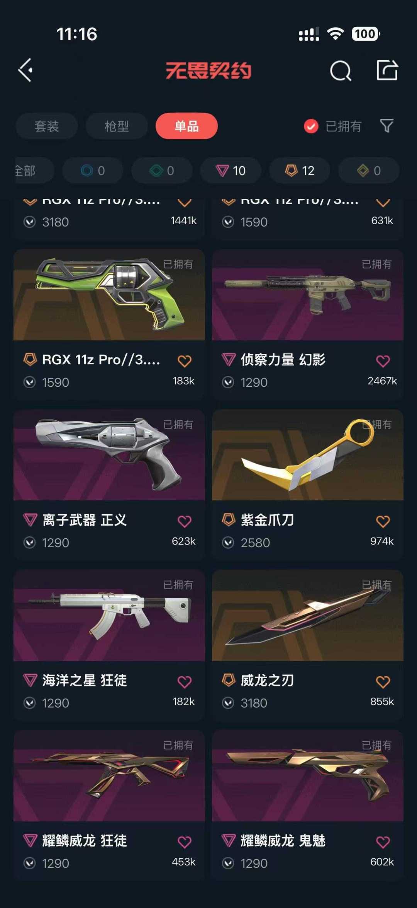The height and width of the screenshot is (908, 417).
Task: Switch to the 枪型 tab
Action: 117,126
